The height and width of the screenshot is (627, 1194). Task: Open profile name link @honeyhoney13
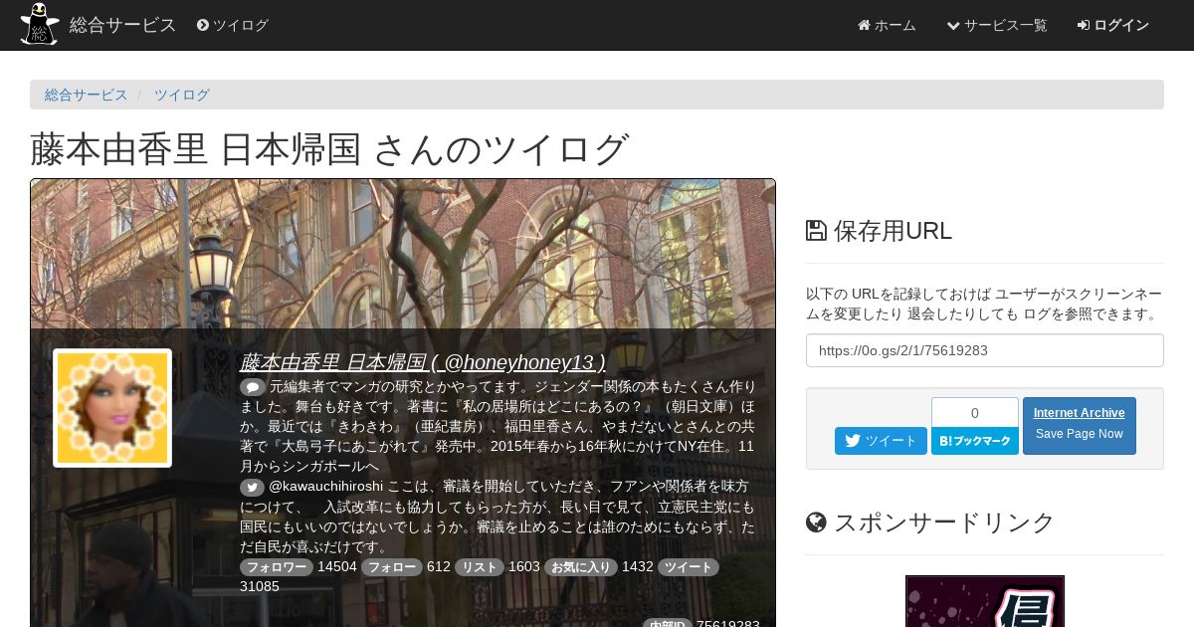(422, 361)
